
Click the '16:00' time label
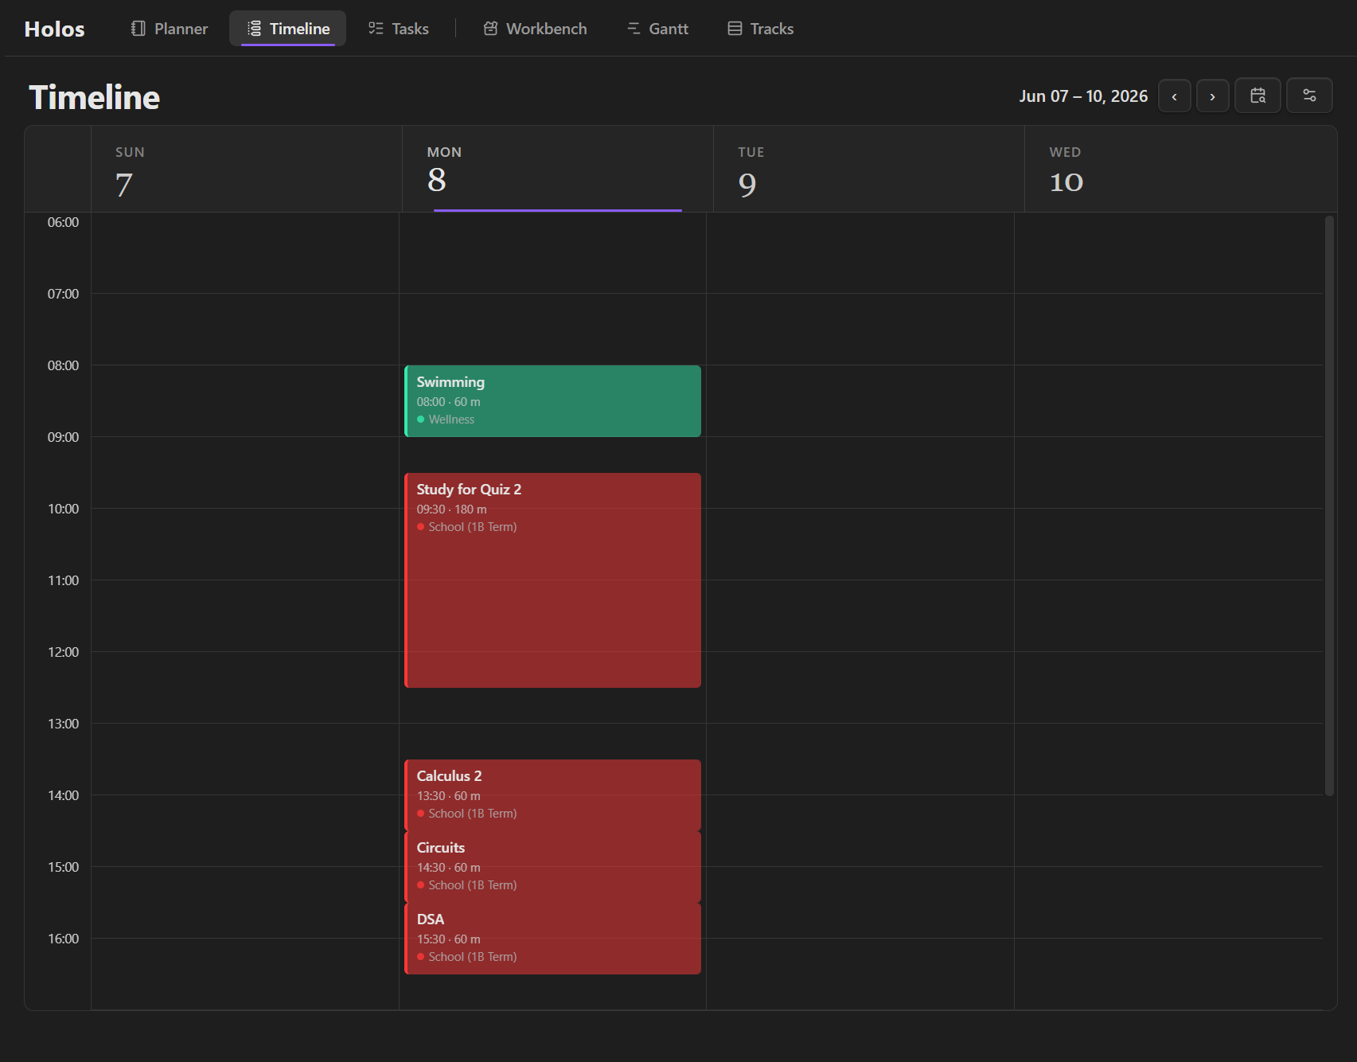(x=63, y=939)
